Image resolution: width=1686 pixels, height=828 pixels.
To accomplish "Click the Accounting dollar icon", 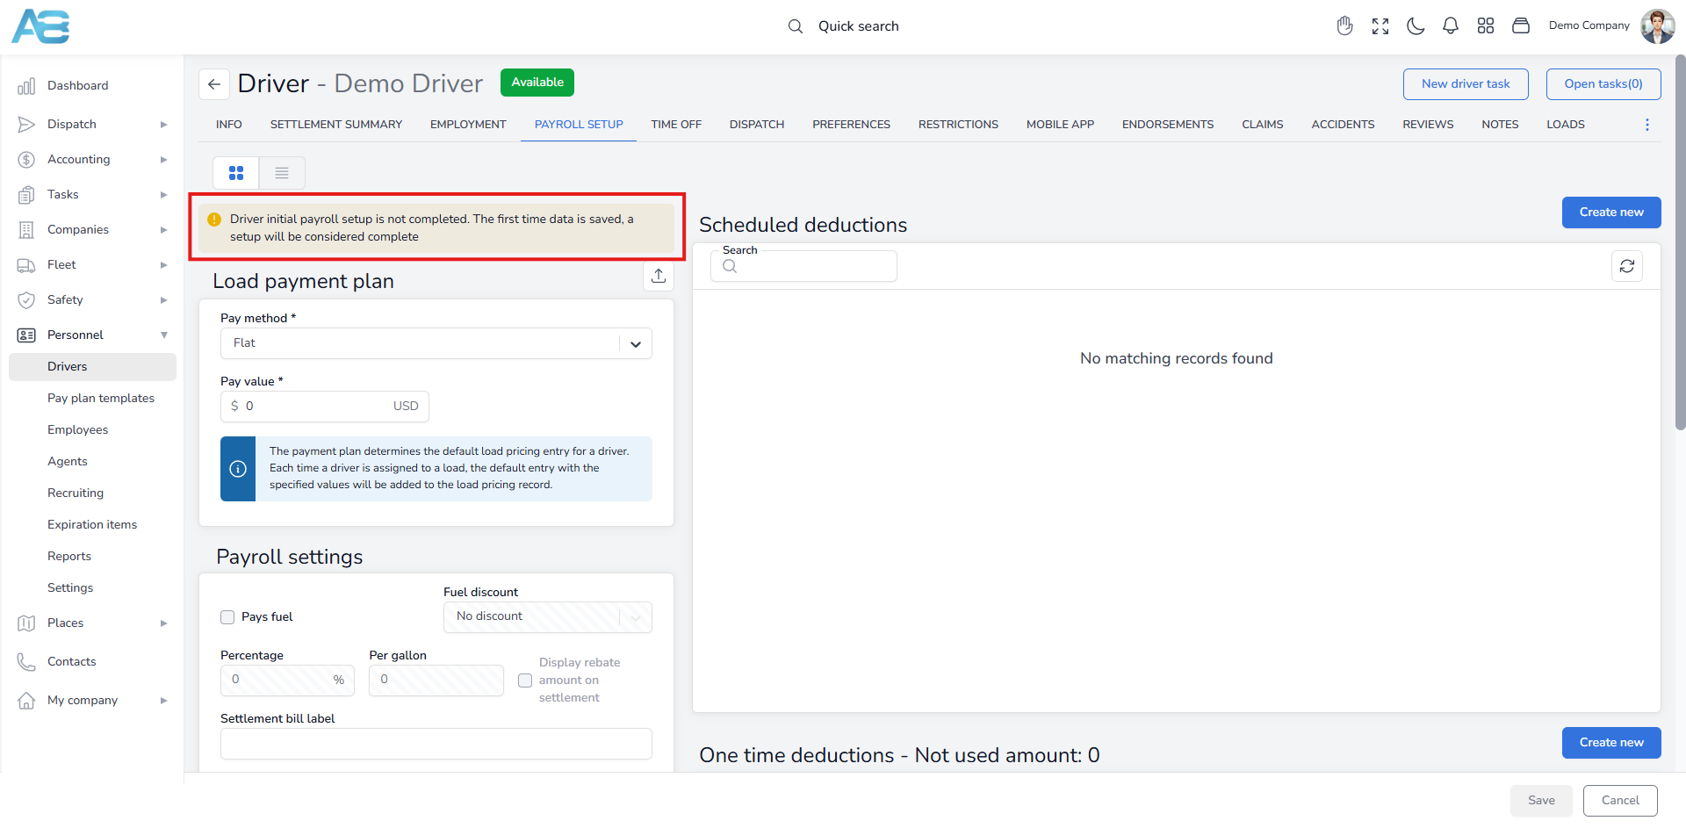I will coord(26,160).
